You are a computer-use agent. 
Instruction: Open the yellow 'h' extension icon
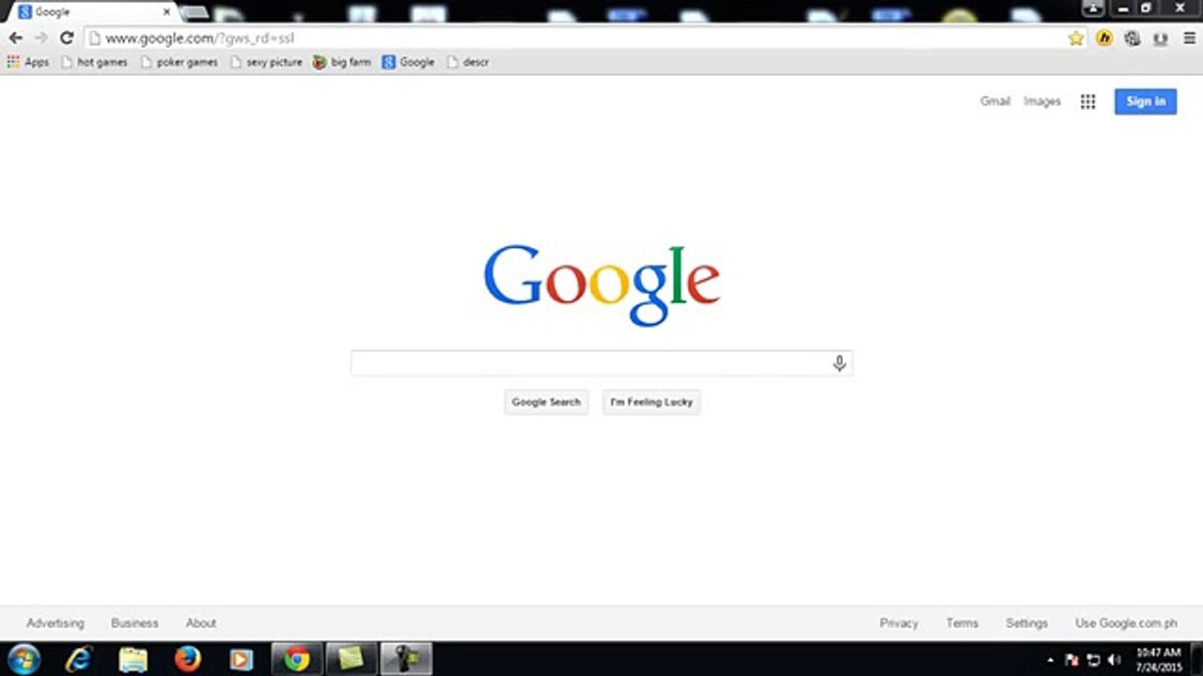click(x=1104, y=38)
